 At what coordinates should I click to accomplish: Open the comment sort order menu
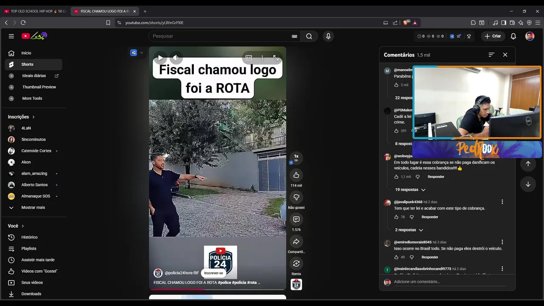(x=491, y=55)
